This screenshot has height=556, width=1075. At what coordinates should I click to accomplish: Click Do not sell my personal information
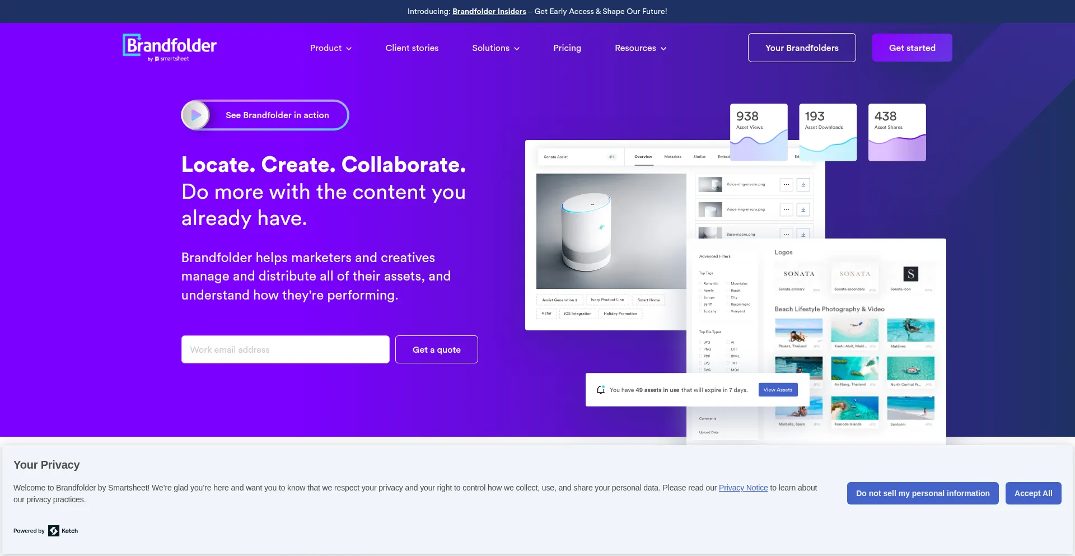pos(923,493)
